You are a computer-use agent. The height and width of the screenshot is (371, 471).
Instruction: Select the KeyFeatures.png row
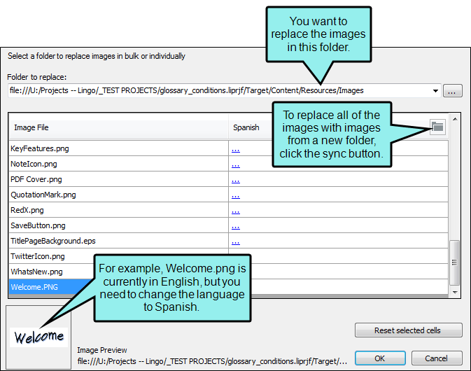[228, 148]
